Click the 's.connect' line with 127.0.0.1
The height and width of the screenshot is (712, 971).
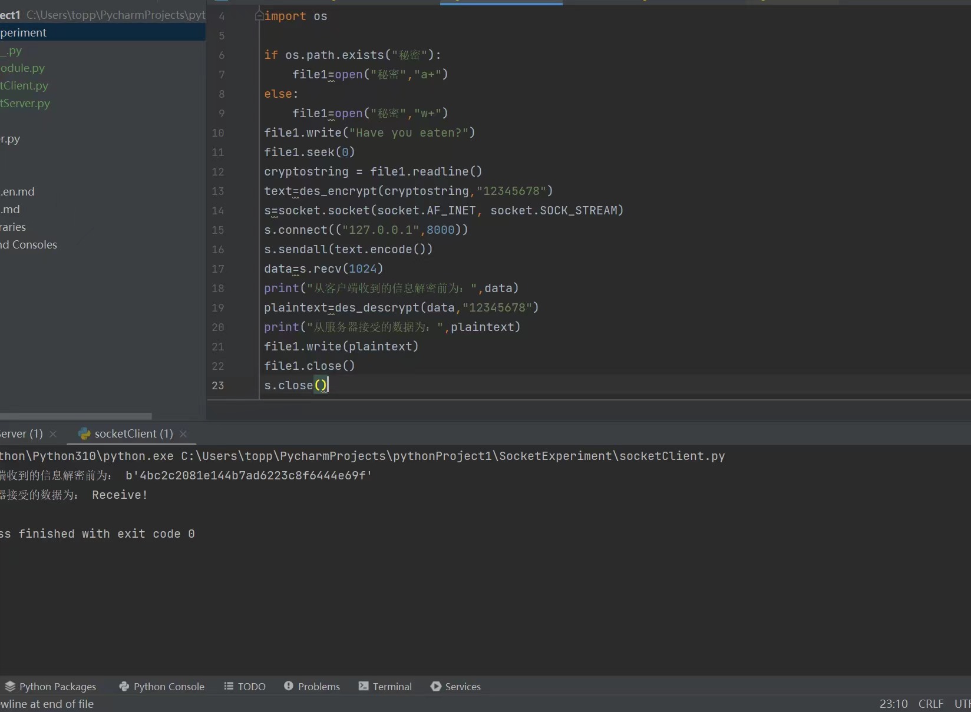366,230
